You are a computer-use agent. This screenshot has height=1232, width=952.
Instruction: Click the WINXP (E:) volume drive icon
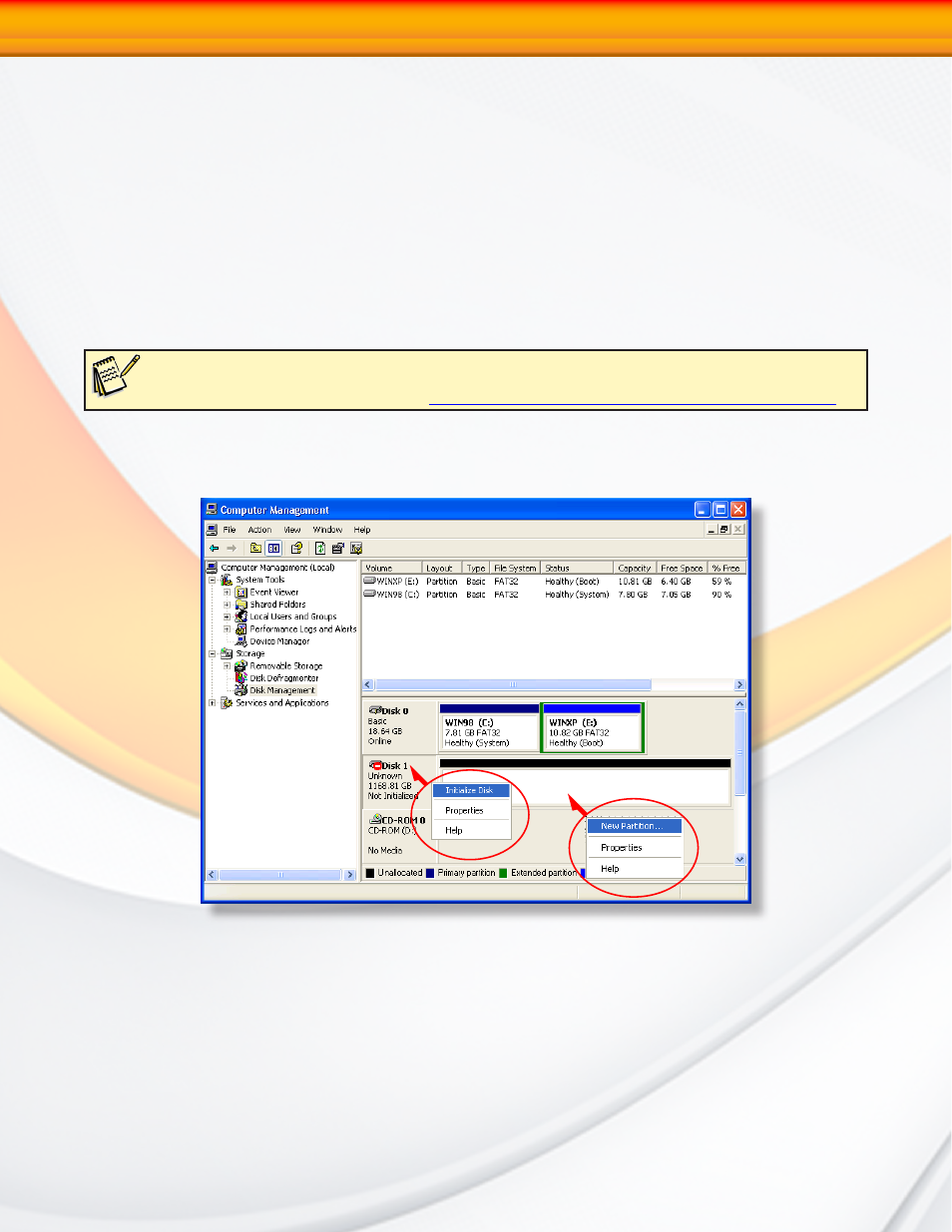point(369,581)
